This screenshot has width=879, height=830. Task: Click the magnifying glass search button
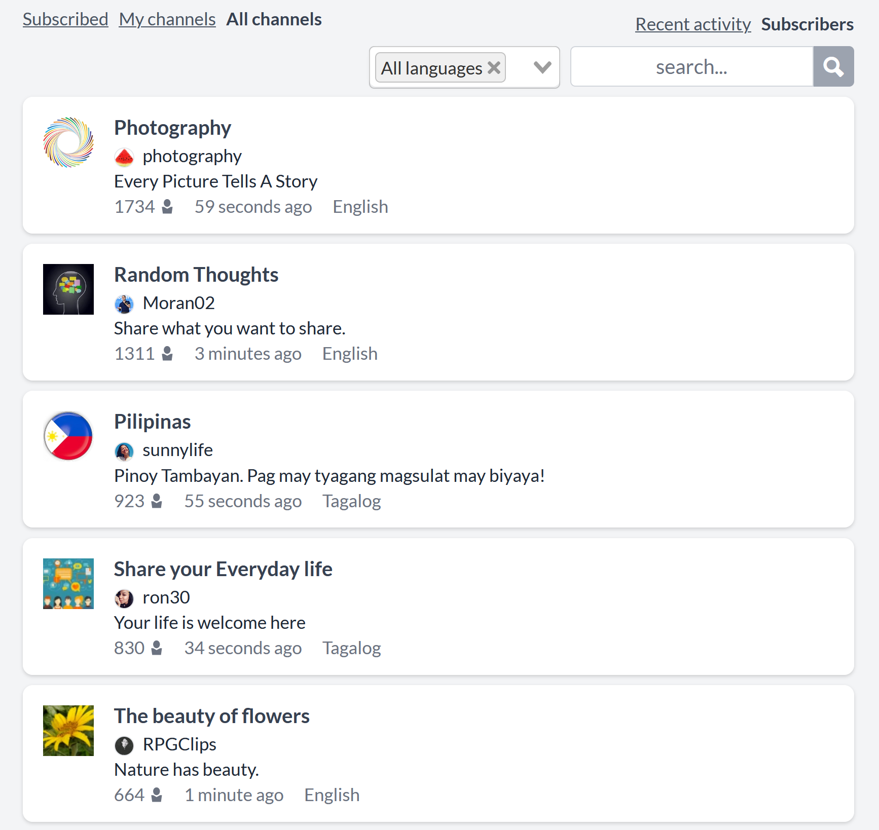click(833, 66)
